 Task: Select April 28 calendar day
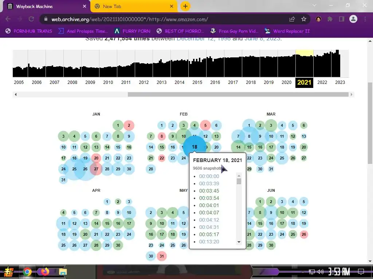pos(96,245)
